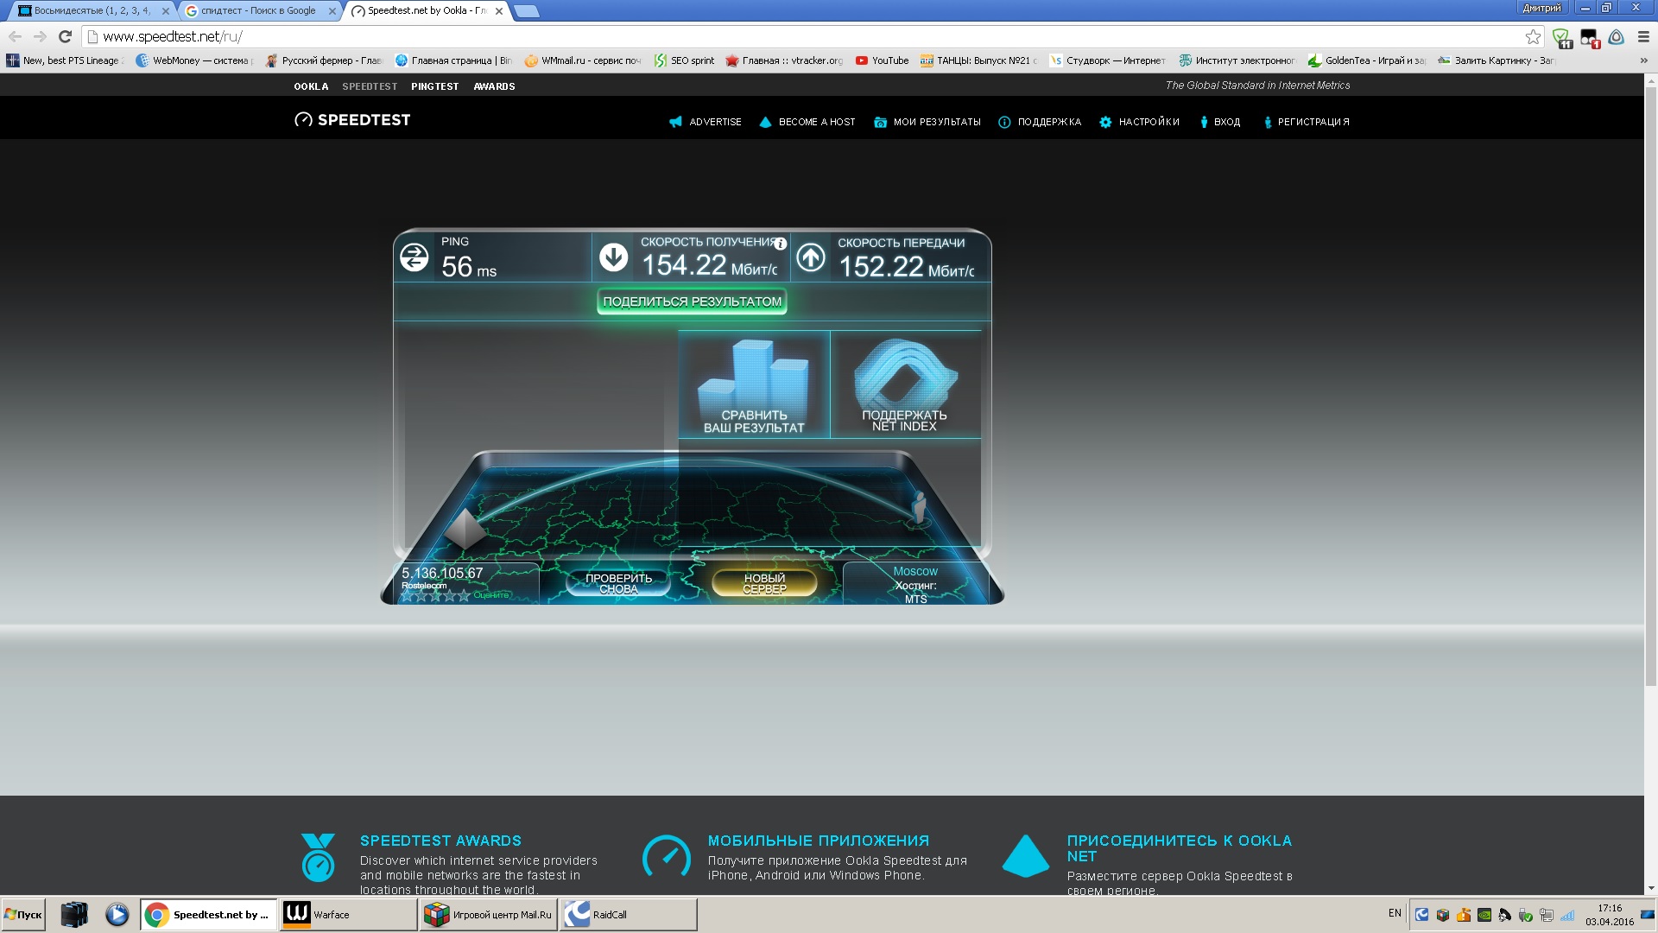Image resolution: width=1658 pixels, height=933 pixels.
Task: Click the Chrome forward arrow
Action: (x=40, y=36)
